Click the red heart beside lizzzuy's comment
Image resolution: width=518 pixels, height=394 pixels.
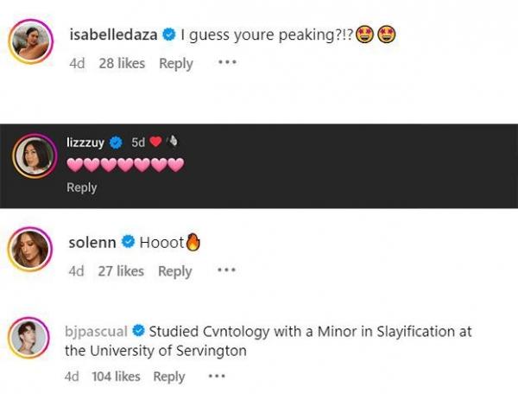click(x=156, y=143)
